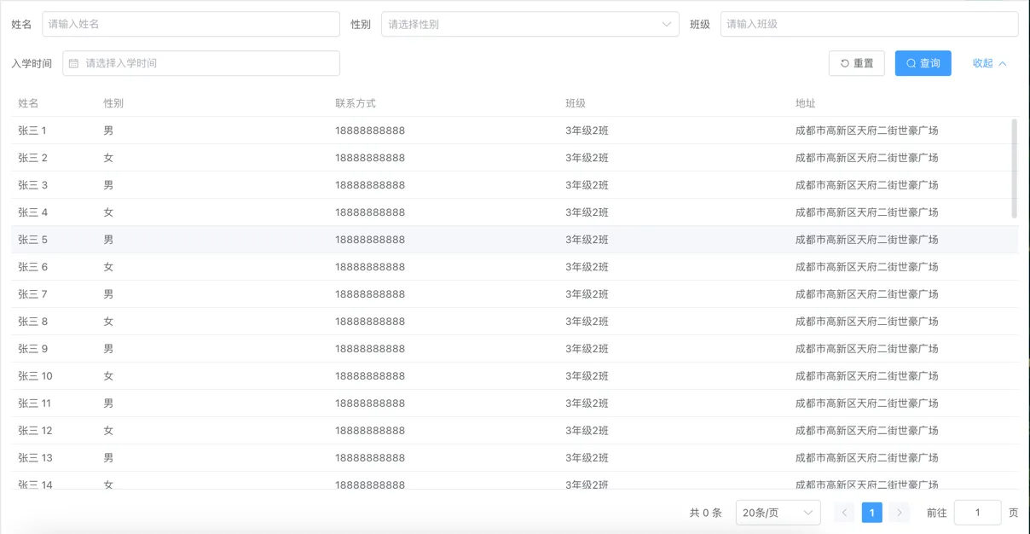Select page 1 in the pagination bar
Screen dimensions: 1030x534
click(871, 512)
